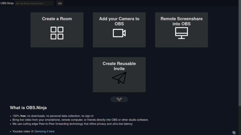Select the "Create a Room" card title
The height and width of the screenshot is (135, 241).
point(57,19)
